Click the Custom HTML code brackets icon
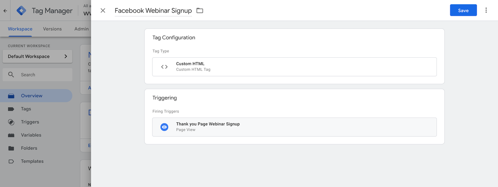 (x=164, y=67)
